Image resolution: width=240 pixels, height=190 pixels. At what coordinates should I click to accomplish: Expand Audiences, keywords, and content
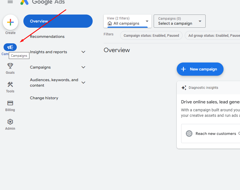(83, 83)
